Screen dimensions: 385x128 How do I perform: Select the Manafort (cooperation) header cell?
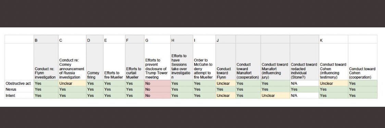click(x=248, y=62)
